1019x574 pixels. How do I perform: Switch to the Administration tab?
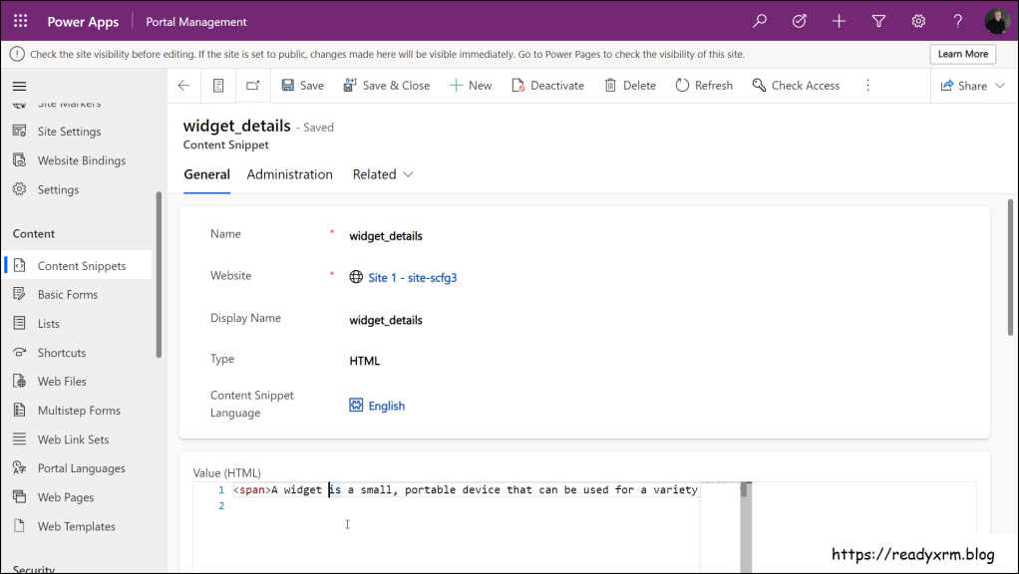point(289,174)
